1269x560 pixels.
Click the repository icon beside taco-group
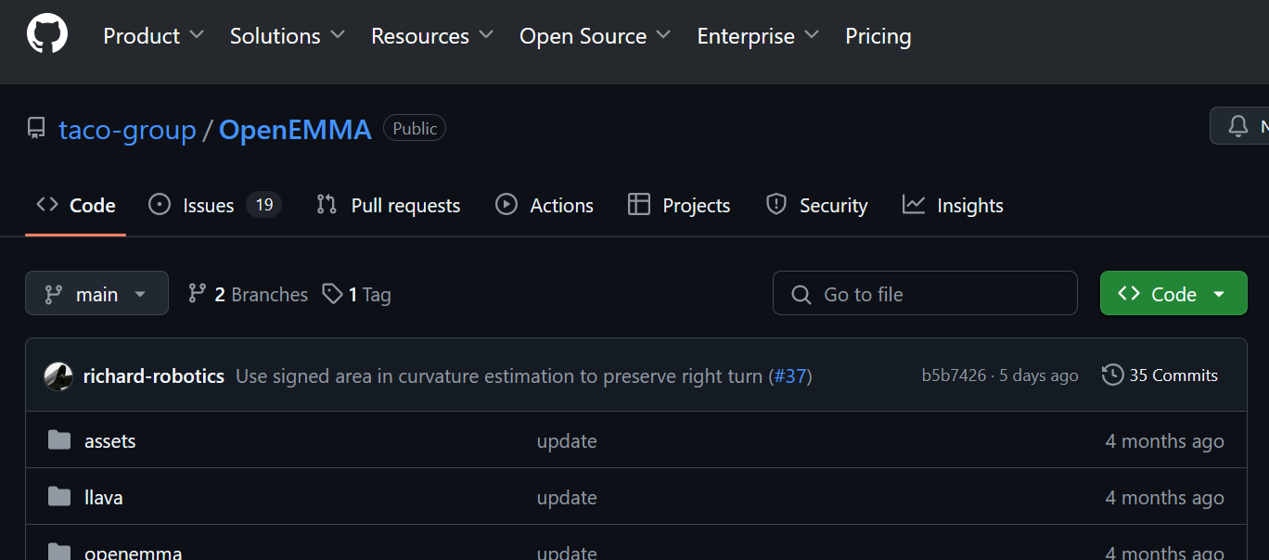pos(36,129)
